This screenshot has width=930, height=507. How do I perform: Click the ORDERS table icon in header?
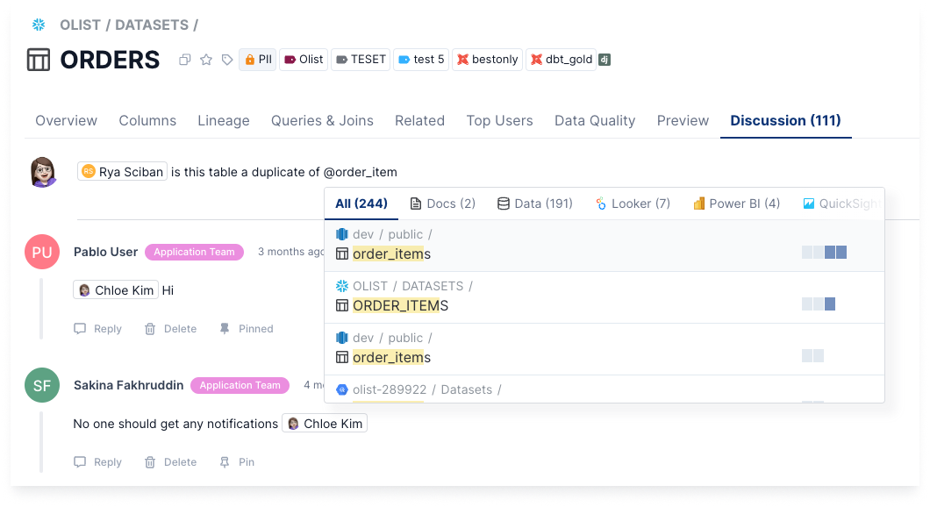(39, 60)
